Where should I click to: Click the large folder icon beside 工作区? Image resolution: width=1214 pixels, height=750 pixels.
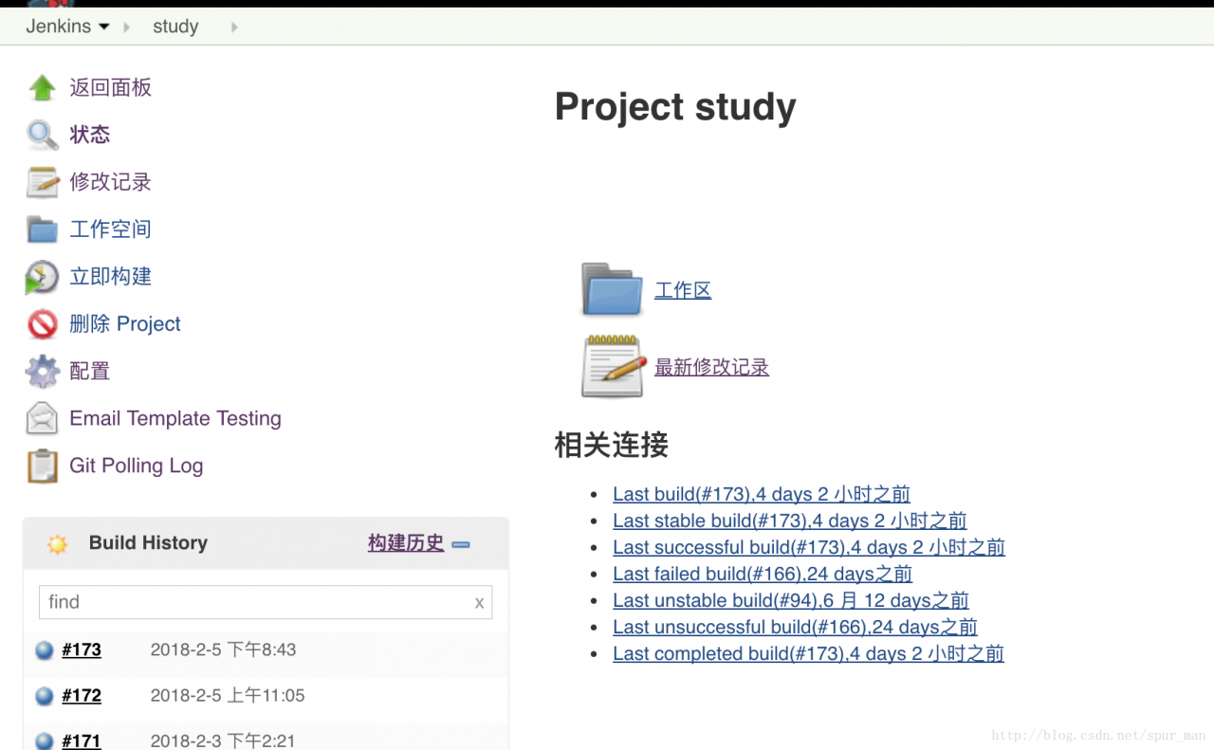(612, 289)
